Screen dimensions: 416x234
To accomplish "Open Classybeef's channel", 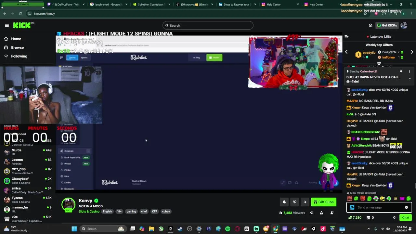I will click(28, 181).
